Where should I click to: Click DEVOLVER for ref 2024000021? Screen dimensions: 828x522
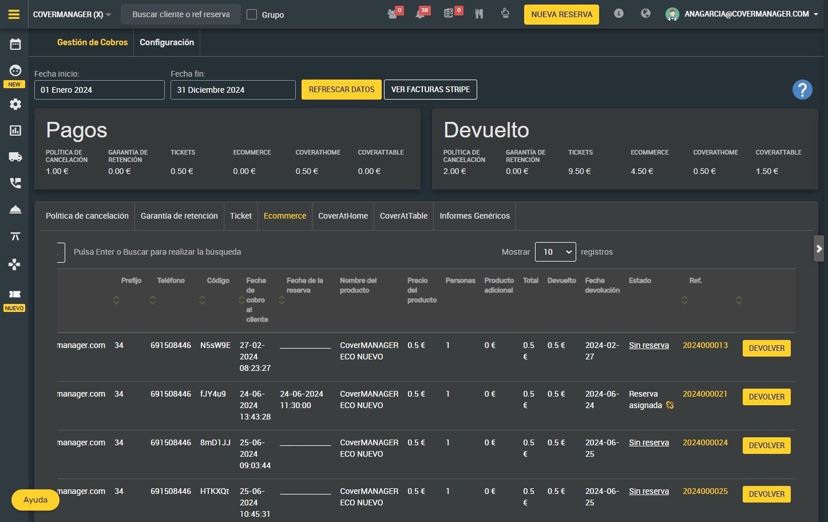pos(766,397)
